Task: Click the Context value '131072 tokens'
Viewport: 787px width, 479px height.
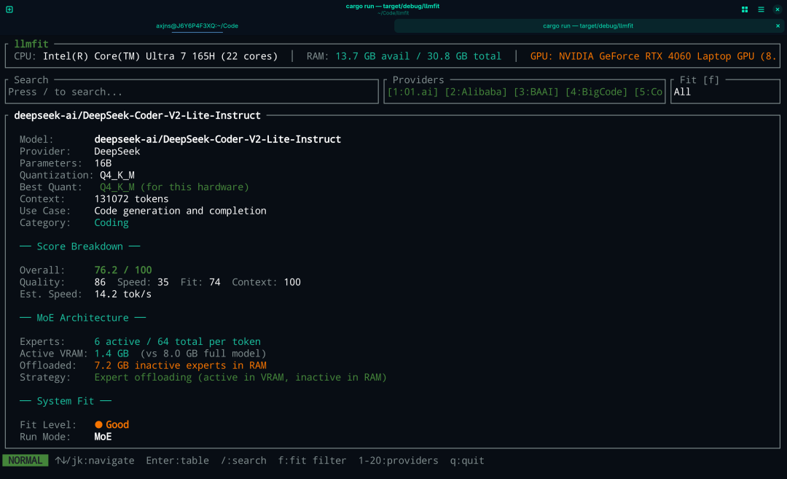Action: point(131,199)
